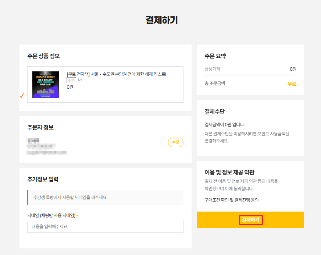Click the '닉네임 (채팅방 사용 닉네임)' field label

tap(51, 216)
